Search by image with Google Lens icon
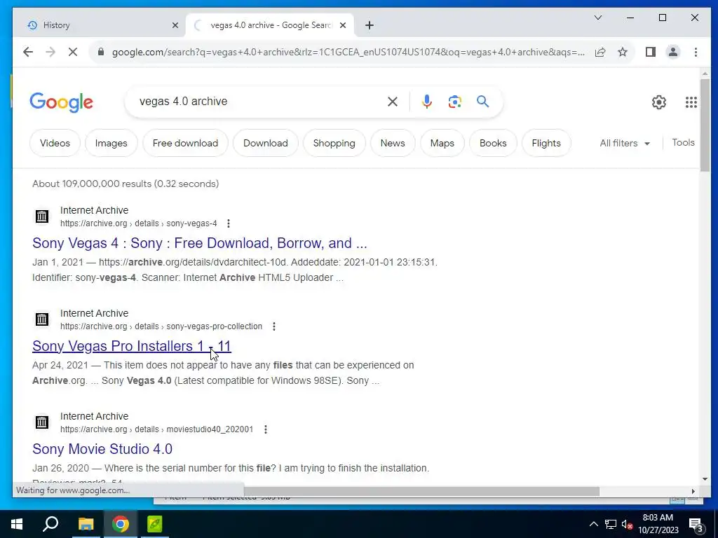 (454, 102)
